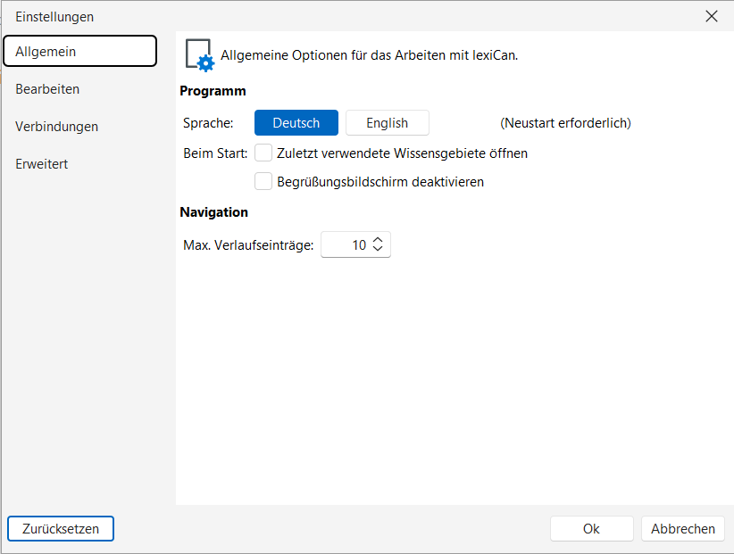Tick the 'Begrüßungsbildschirm deaktivieren' checkbox
This screenshot has height=554, width=734.
[x=263, y=182]
